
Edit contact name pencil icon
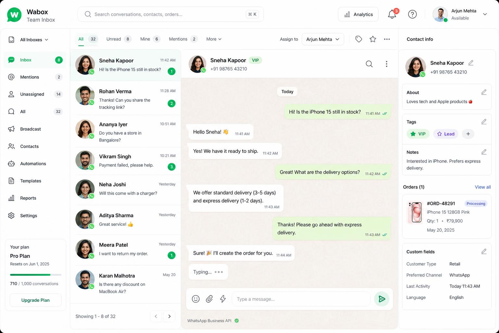[x=471, y=63]
